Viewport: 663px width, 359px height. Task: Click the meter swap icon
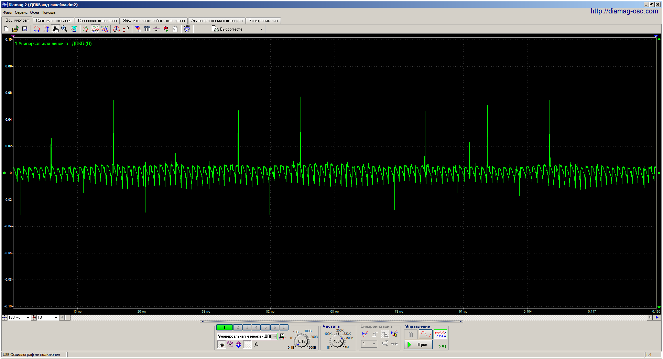pyautogui.click(x=282, y=337)
